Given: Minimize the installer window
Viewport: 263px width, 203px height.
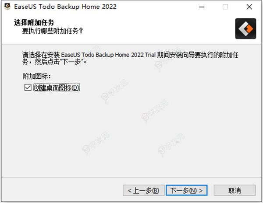Looking at the screenshot, I should (202, 7).
